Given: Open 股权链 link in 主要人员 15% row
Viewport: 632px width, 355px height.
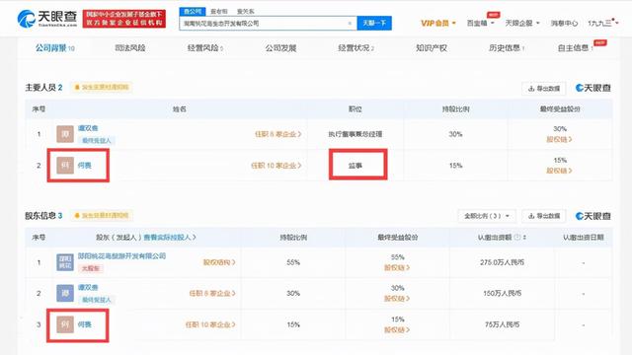Looking at the screenshot, I should click(x=559, y=171).
